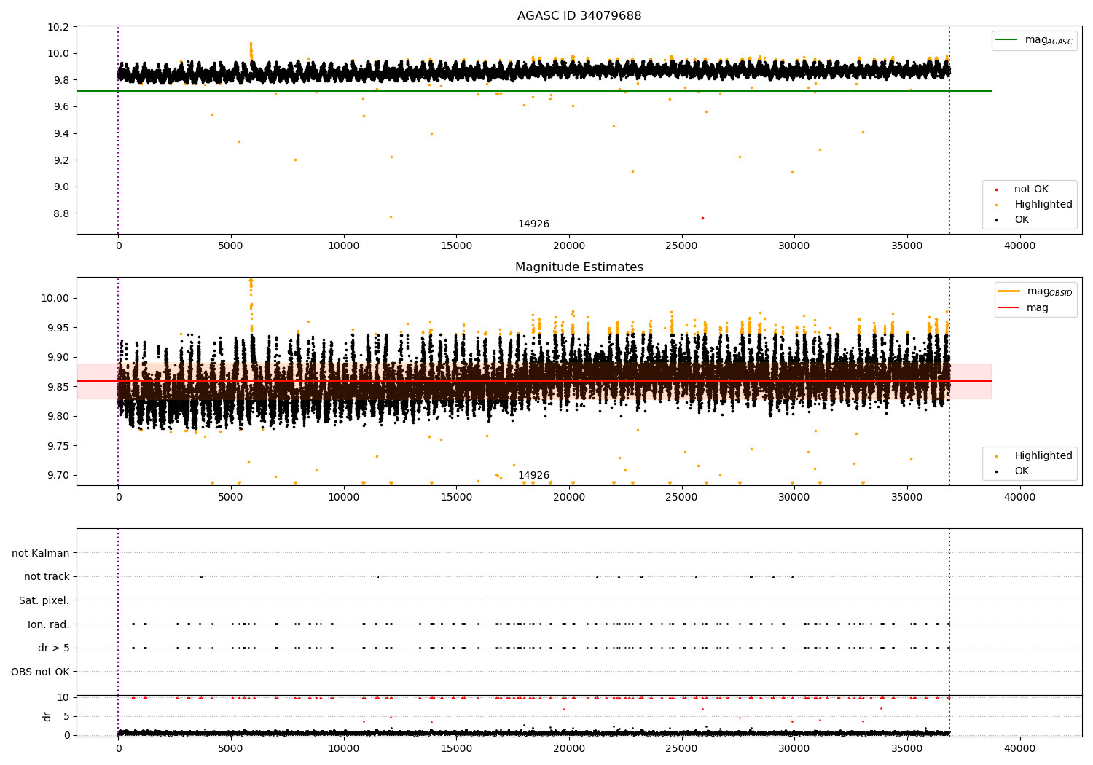This screenshot has width=1093, height=765.
Task: Click the 9.4 y-axis tick in top plot
Action: click(61, 133)
